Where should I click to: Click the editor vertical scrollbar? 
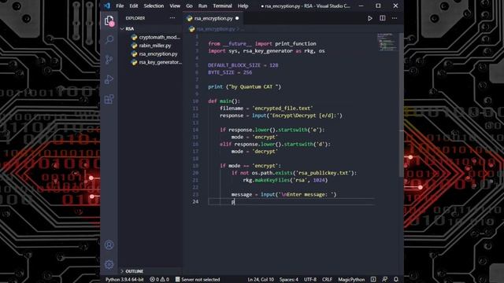coord(401,105)
